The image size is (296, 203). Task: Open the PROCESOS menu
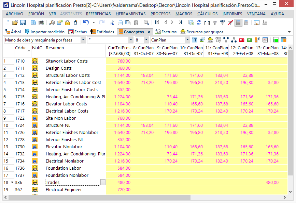click(x=160, y=14)
